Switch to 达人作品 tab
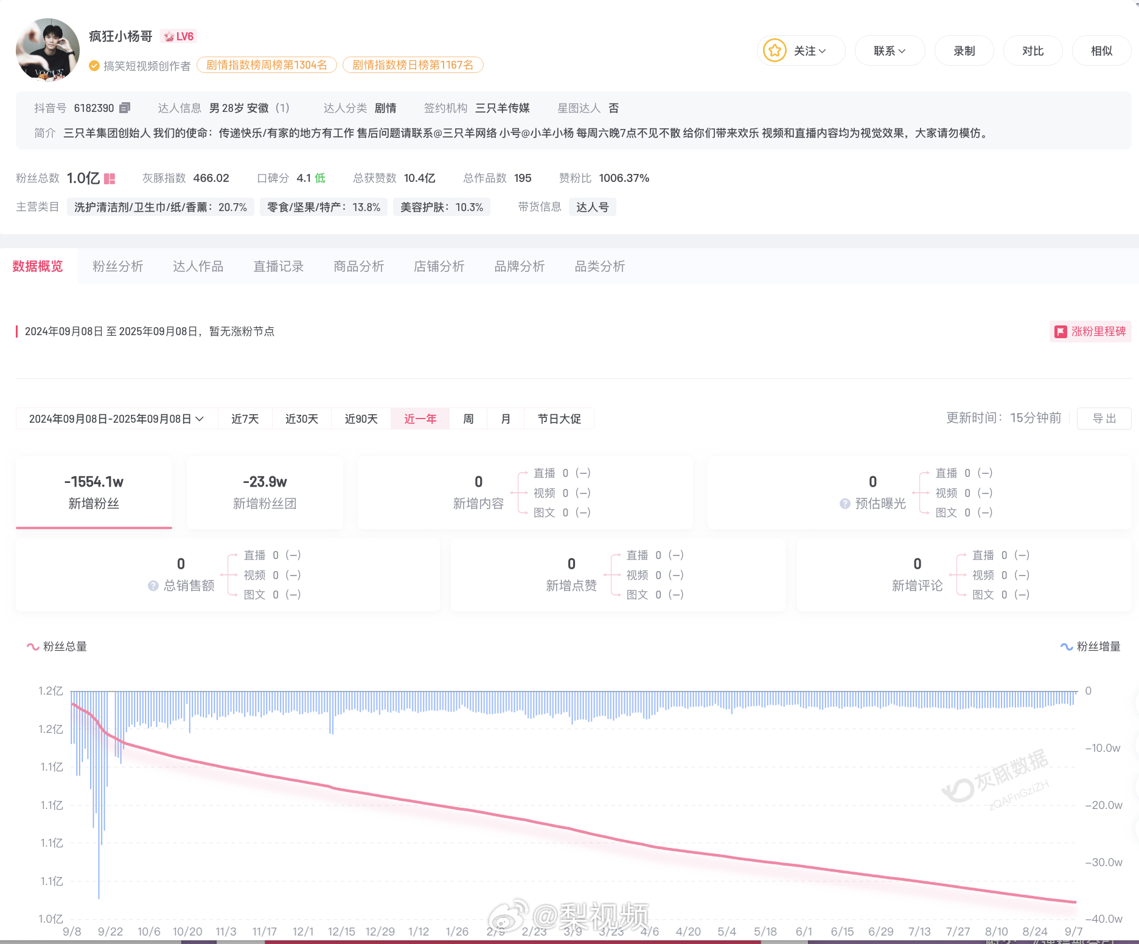This screenshot has height=944, width=1139. pos(198,266)
